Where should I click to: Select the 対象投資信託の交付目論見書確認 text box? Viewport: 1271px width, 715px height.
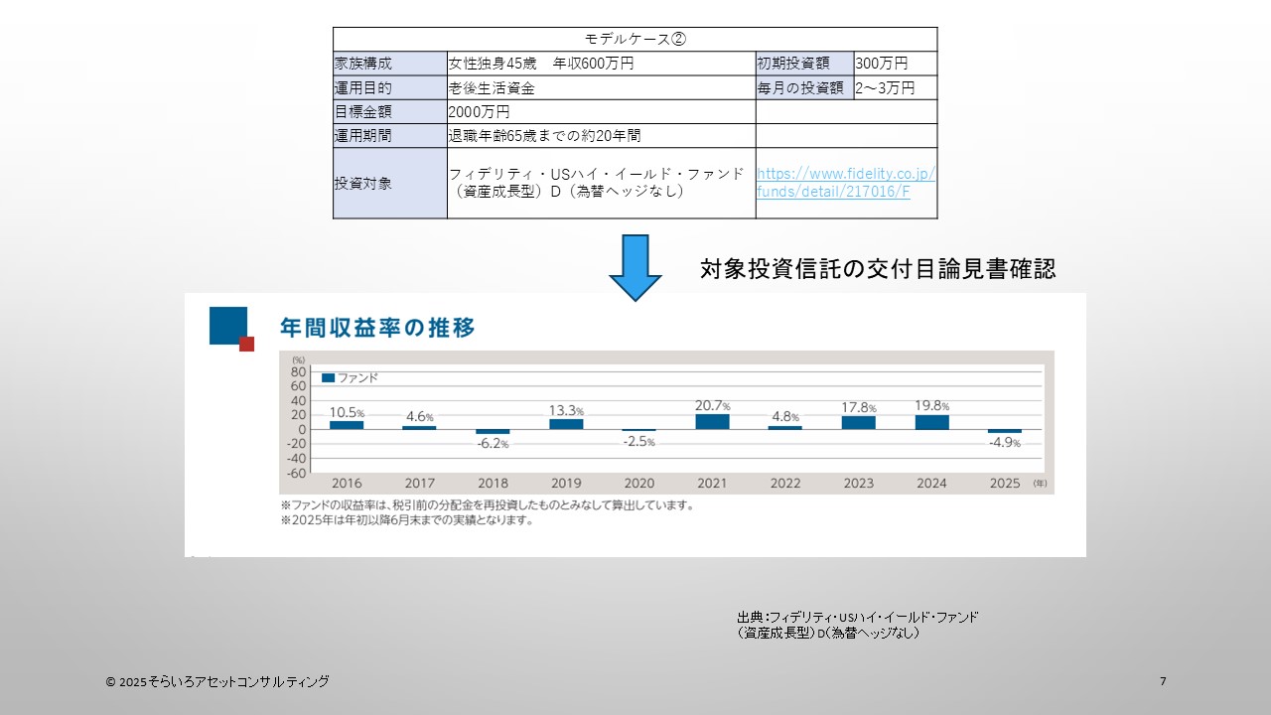[877, 268]
